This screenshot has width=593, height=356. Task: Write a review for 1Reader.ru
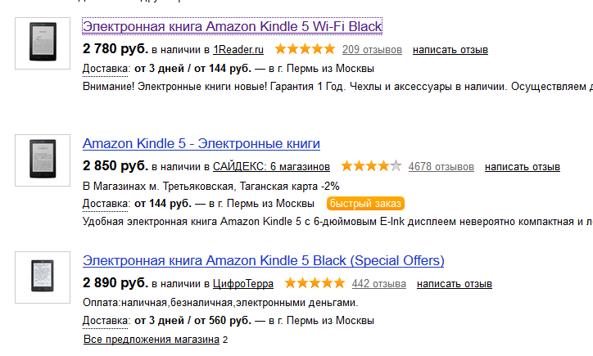tap(450, 50)
